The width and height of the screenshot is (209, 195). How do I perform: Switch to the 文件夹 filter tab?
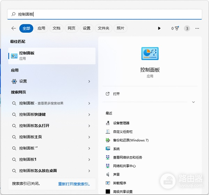click(x=103, y=29)
